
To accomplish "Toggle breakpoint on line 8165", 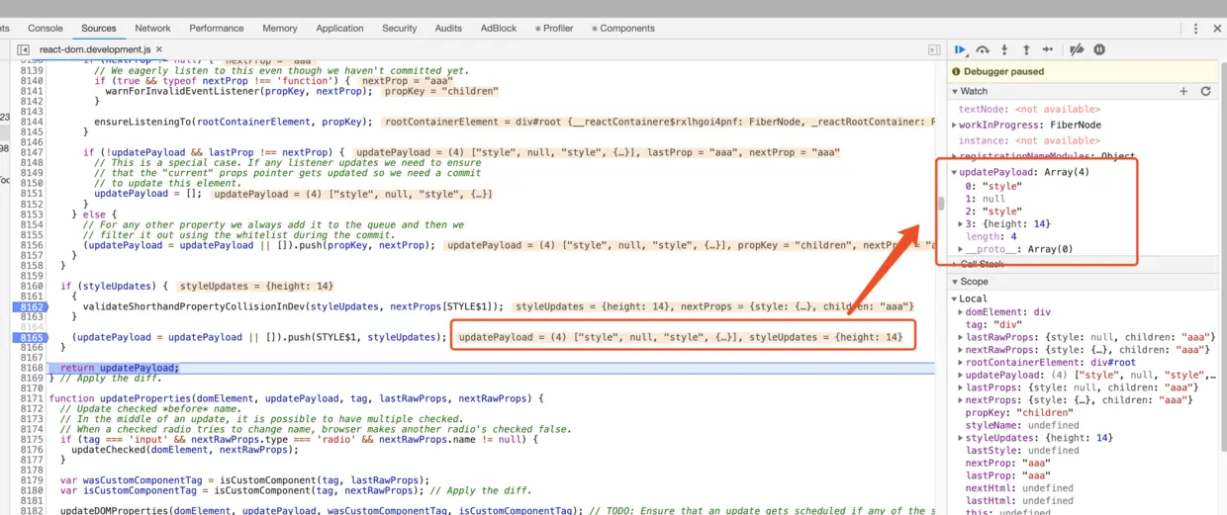I will pos(30,338).
